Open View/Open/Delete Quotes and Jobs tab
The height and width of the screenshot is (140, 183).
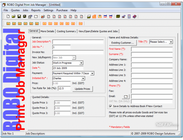(98, 31)
